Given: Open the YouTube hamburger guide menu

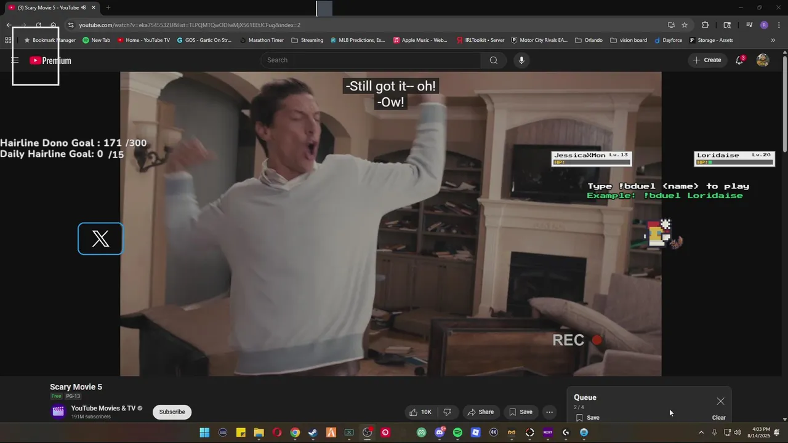Looking at the screenshot, I should 15,60.
